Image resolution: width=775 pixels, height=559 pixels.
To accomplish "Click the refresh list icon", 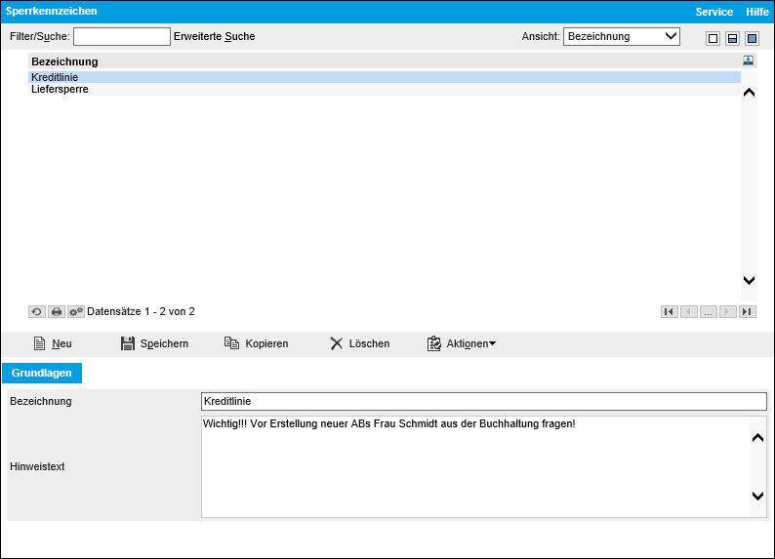I will [x=37, y=311].
